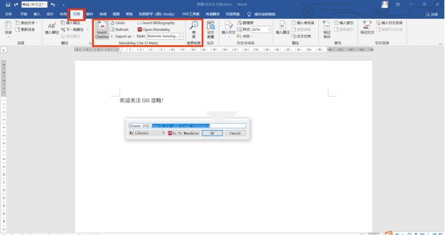Switch to the 布局 (Layout) tab
445x235 pixels.
click(x=63, y=14)
